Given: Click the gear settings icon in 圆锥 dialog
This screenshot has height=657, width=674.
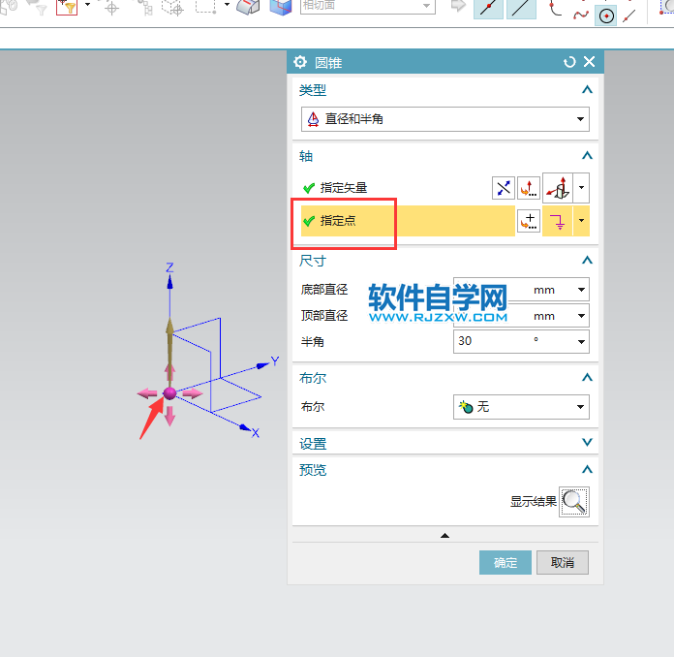Looking at the screenshot, I should coord(300,62).
